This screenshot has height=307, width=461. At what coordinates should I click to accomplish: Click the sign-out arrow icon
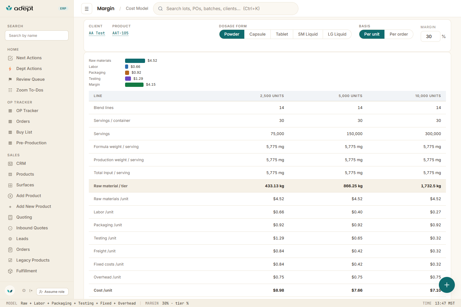(x=31, y=290)
